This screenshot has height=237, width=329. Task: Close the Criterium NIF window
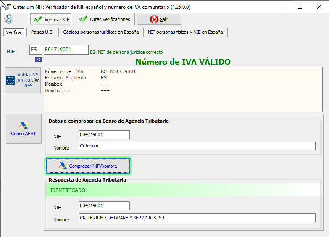click(x=319, y=7)
